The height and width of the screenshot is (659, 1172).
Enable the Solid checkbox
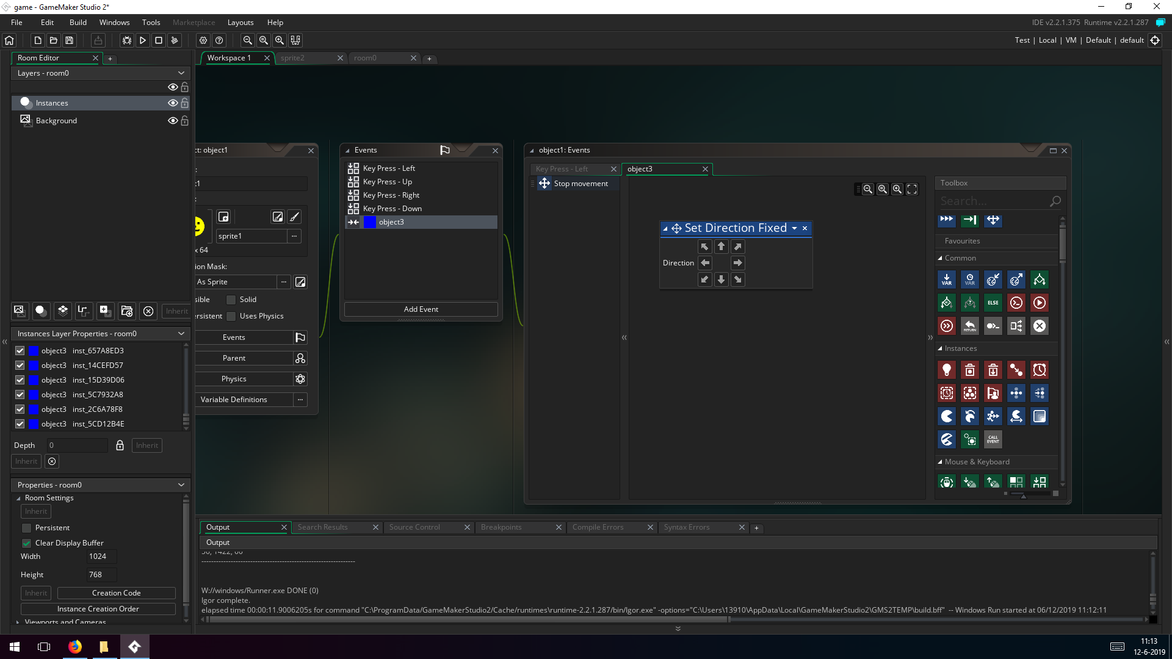click(231, 300)
